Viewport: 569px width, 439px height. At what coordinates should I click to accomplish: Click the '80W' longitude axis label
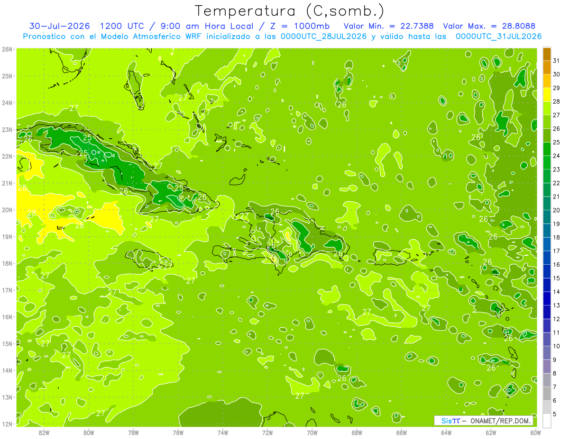pyautogui.click(x=88, y=432)
